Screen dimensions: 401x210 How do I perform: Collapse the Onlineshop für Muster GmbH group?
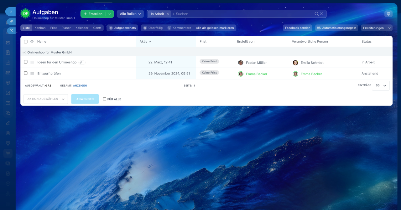click(24, 53)
